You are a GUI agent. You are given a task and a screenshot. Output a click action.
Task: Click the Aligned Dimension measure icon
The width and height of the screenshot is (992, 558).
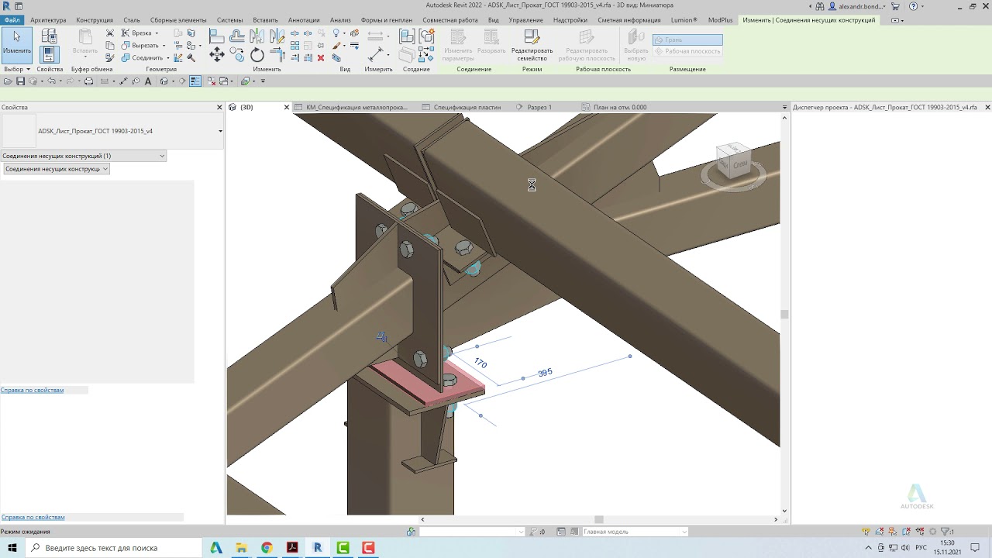click(x=375, y=54)
